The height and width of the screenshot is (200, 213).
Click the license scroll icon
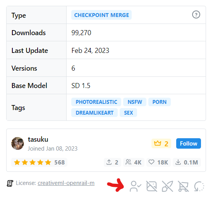[x=10, y=183]
